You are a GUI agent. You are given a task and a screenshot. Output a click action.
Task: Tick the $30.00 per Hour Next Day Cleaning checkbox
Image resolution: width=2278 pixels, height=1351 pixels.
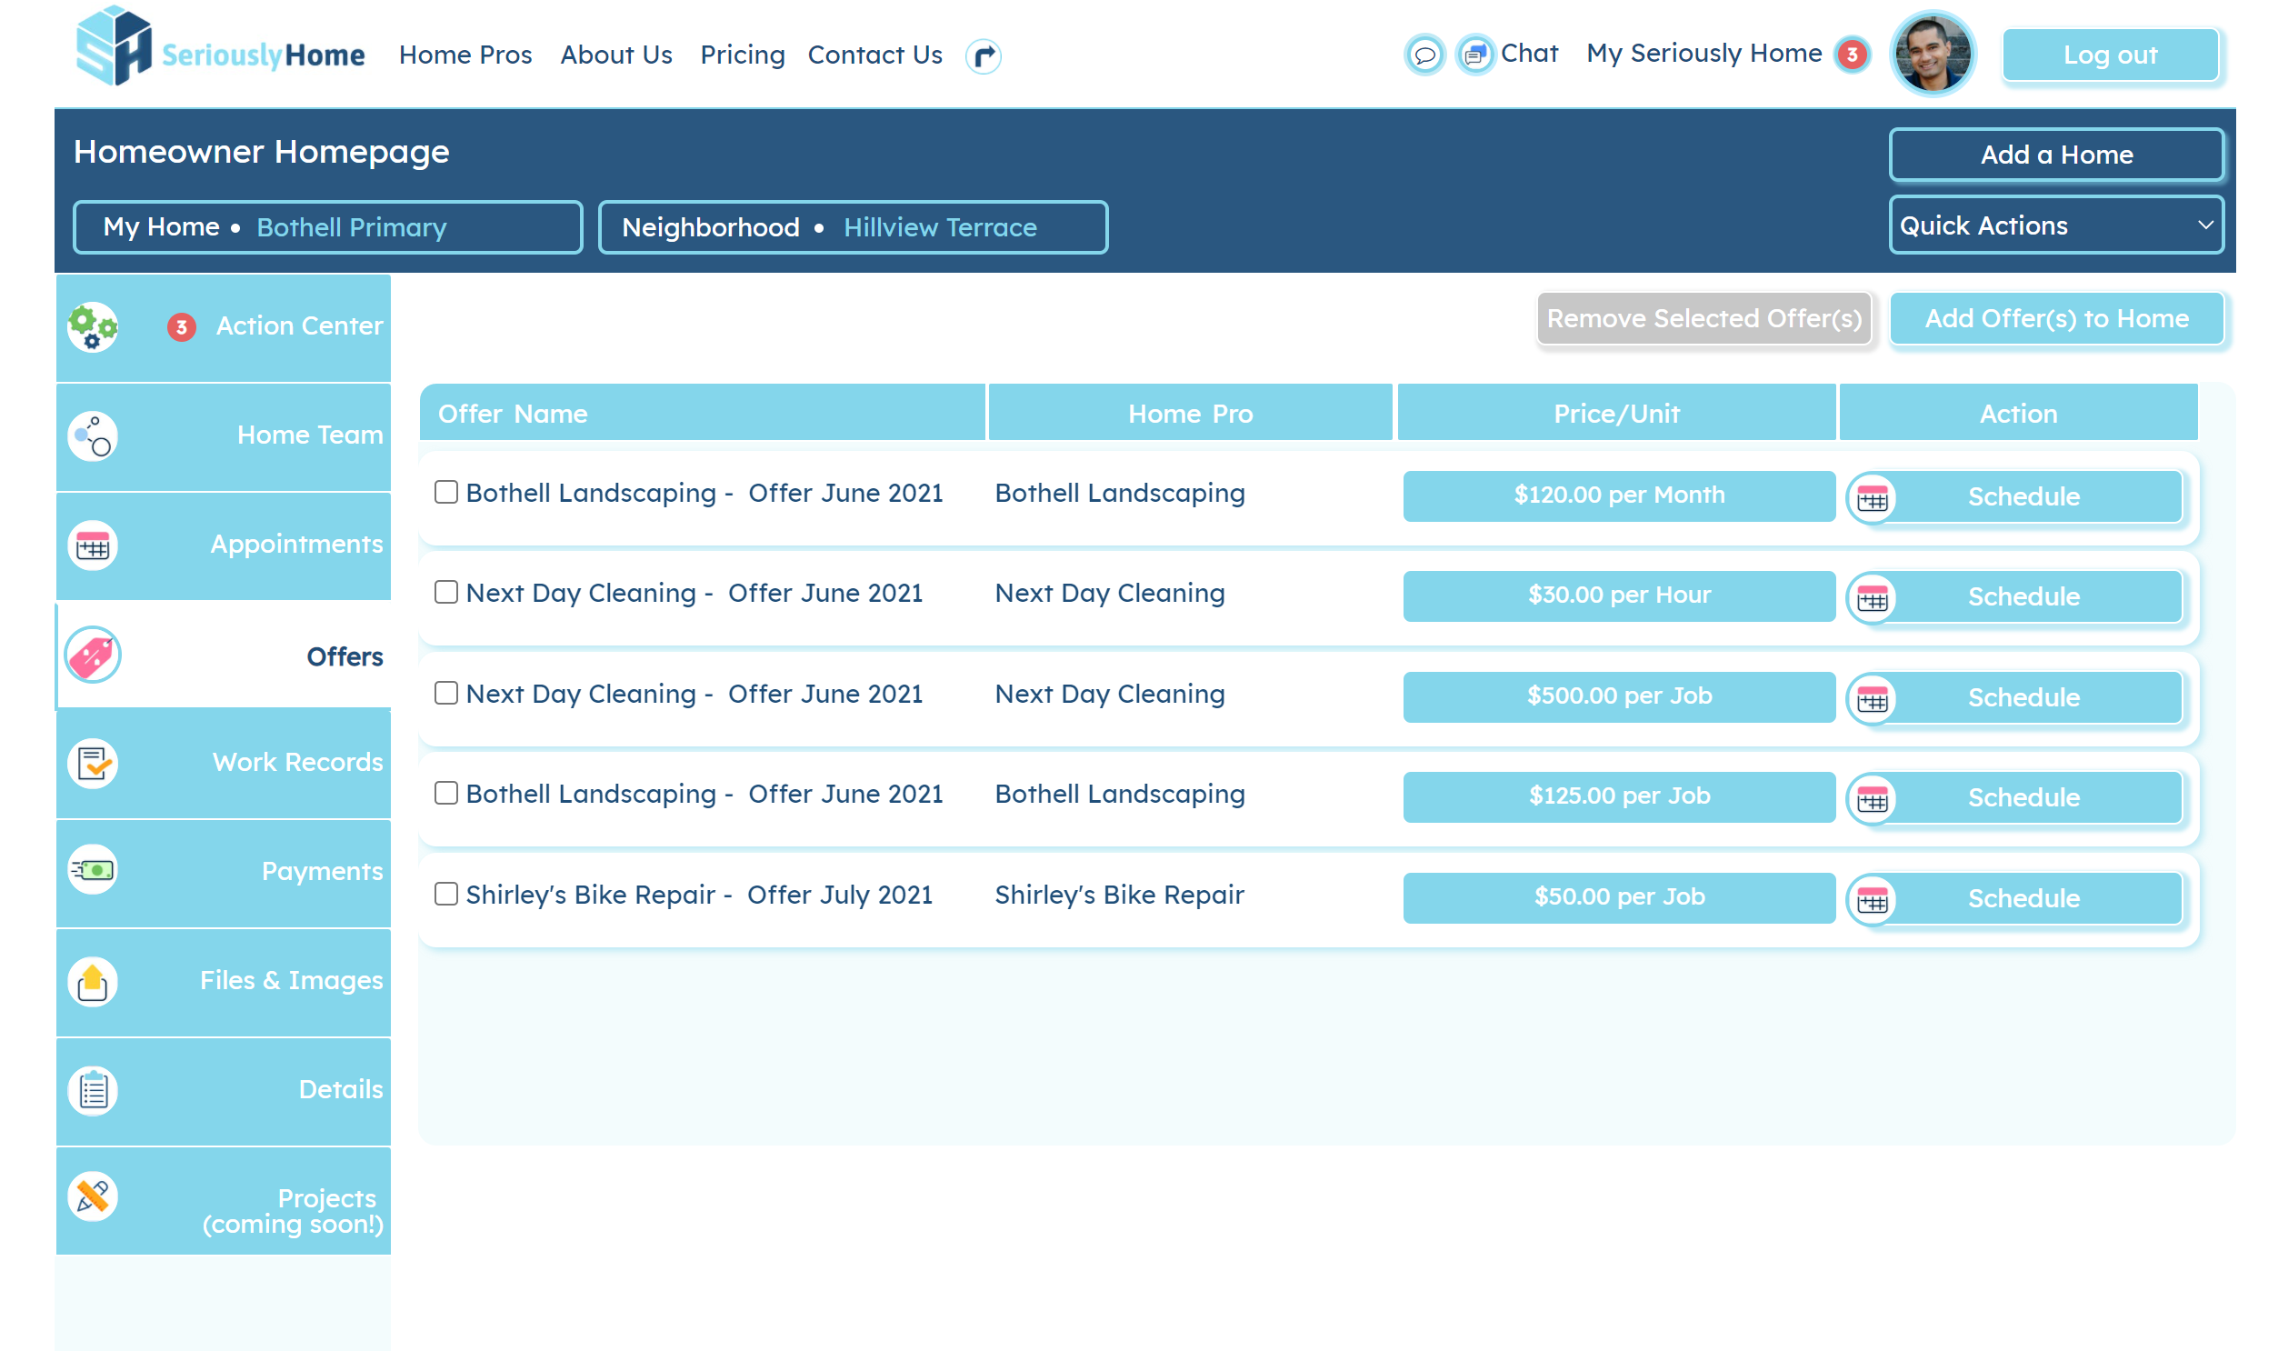point(446,593)
